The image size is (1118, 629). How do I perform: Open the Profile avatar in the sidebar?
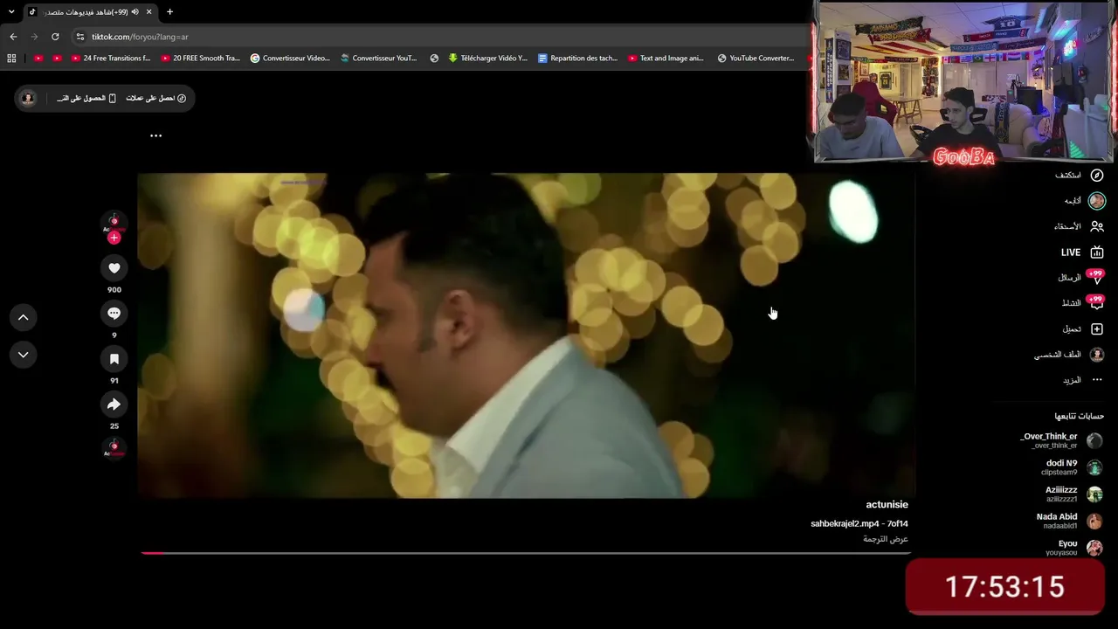click(1097, 355)
